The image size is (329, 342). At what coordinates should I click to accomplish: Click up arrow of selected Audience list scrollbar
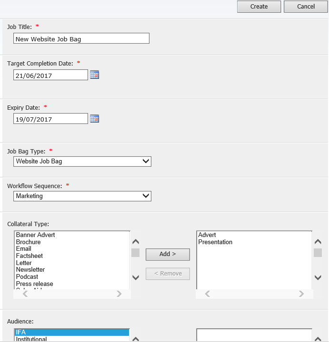318,339
